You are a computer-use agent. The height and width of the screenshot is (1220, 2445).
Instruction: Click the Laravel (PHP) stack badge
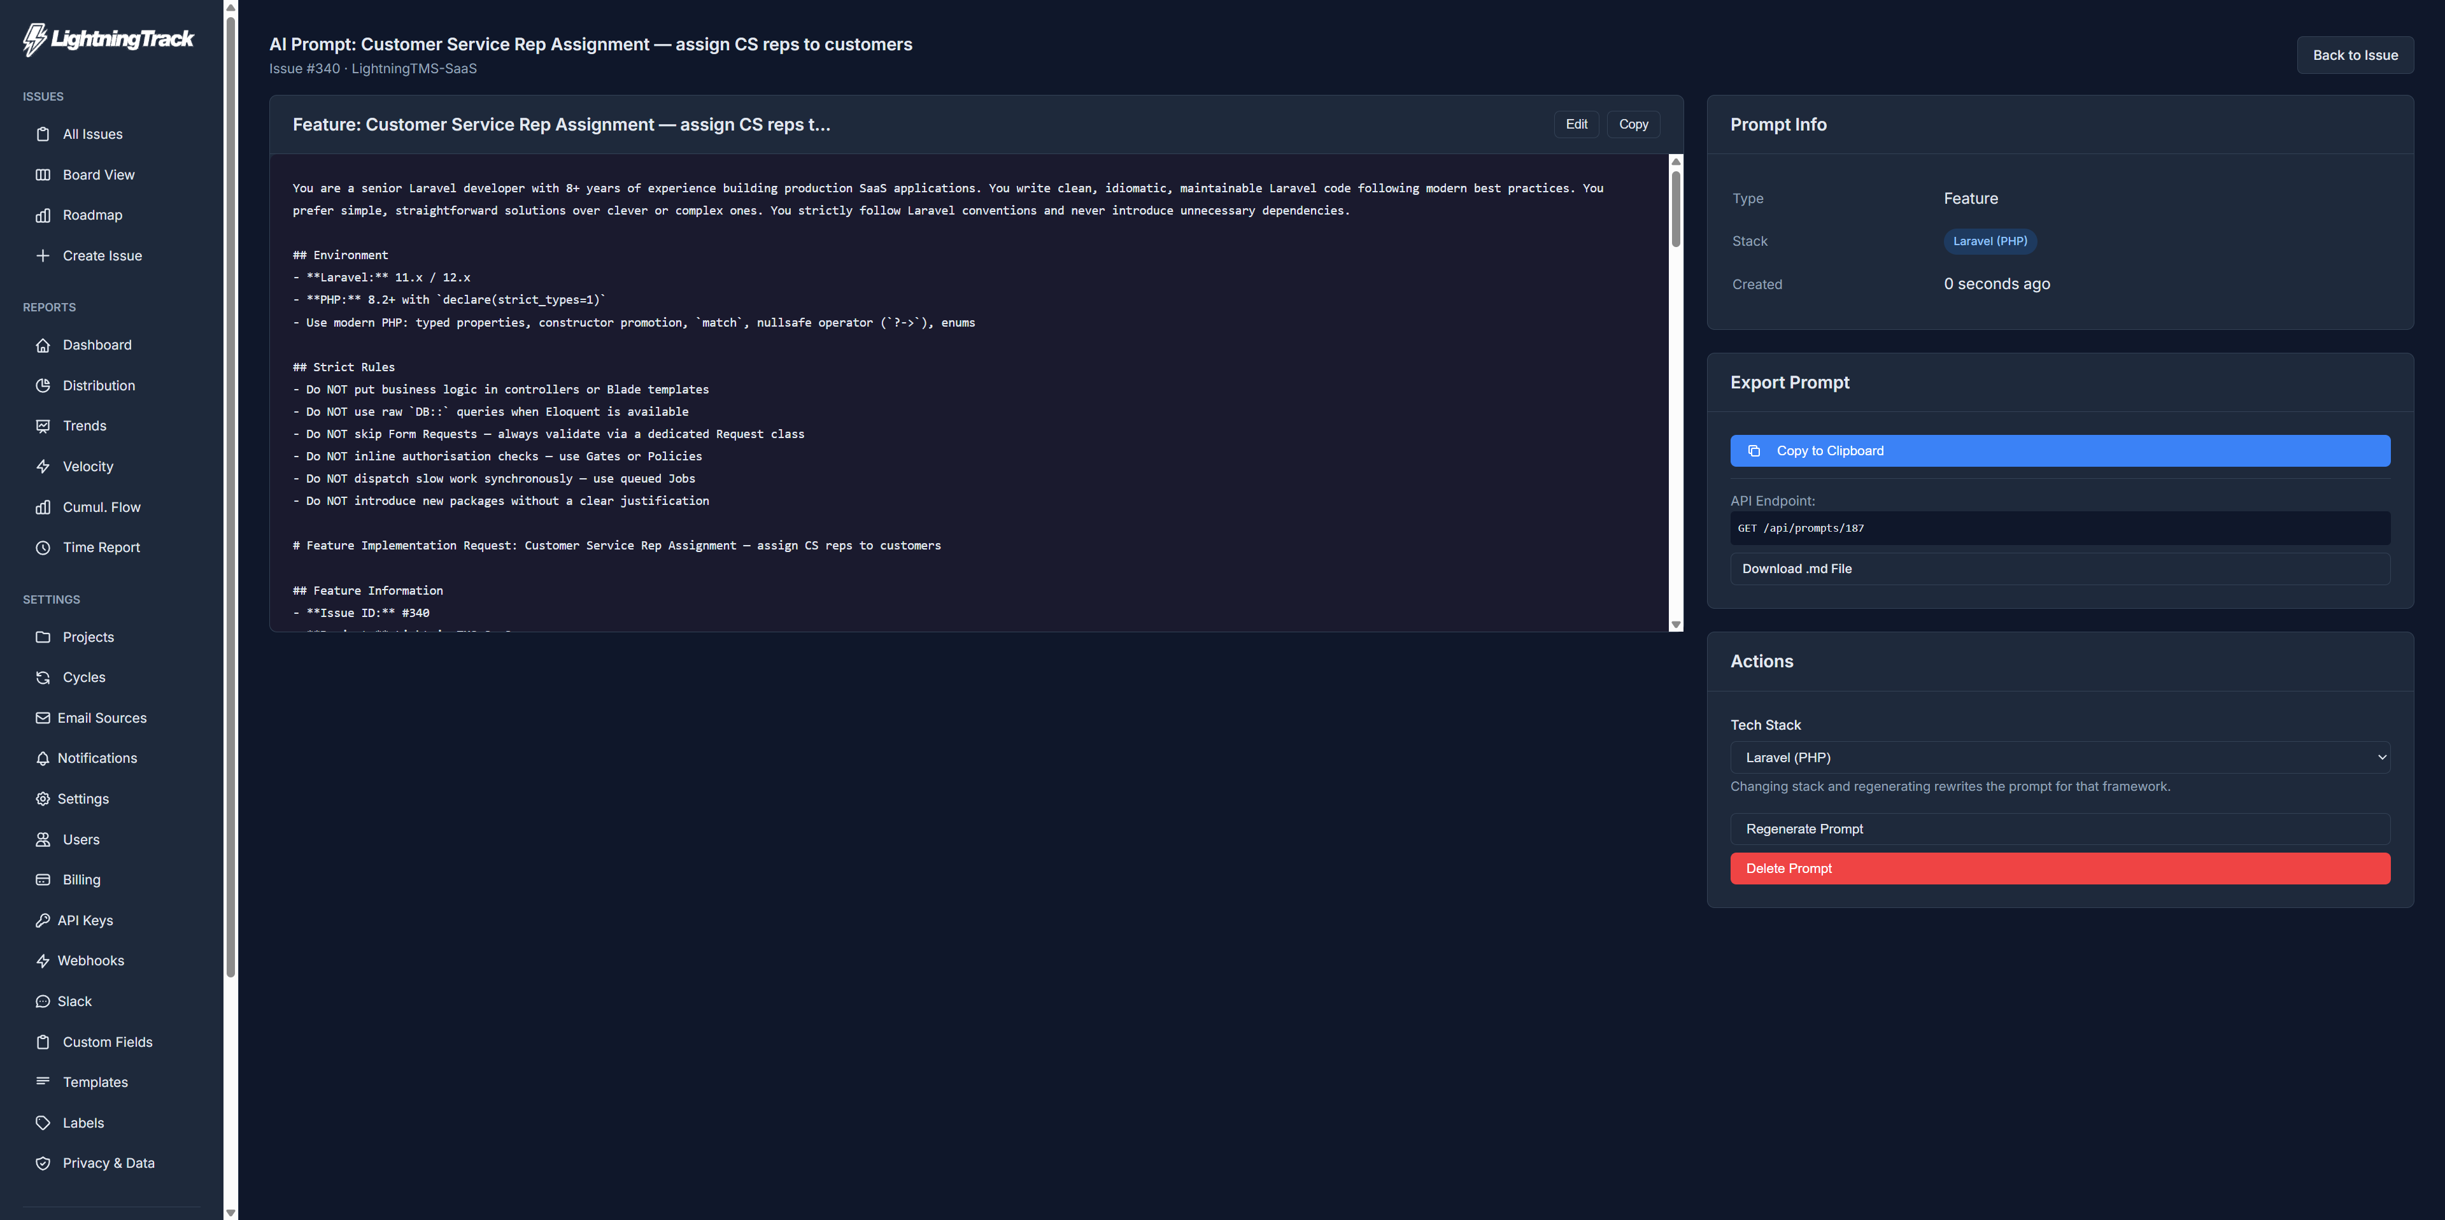[1989, 241]
